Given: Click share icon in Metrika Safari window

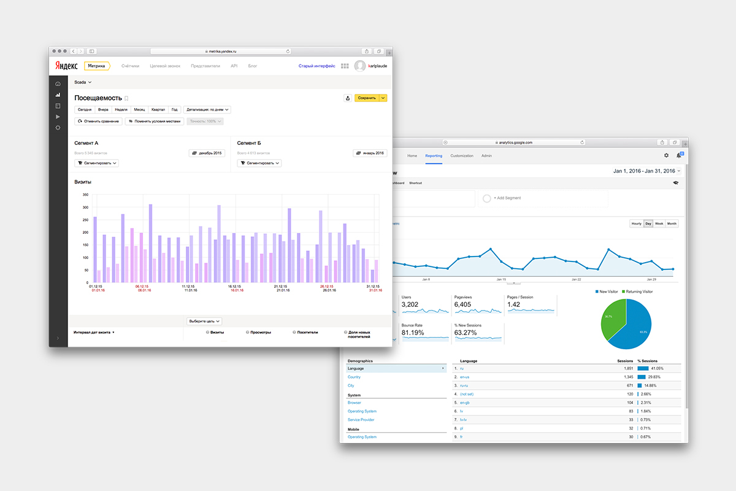Looking at the screenshot, I should [x=367, y=51].
